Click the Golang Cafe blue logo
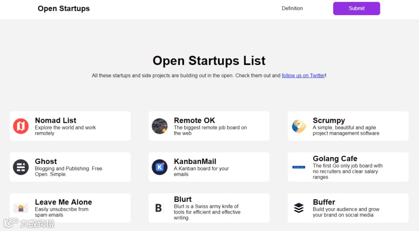Image resolution: width=419 pixels, height=231 pixels. 299,167
